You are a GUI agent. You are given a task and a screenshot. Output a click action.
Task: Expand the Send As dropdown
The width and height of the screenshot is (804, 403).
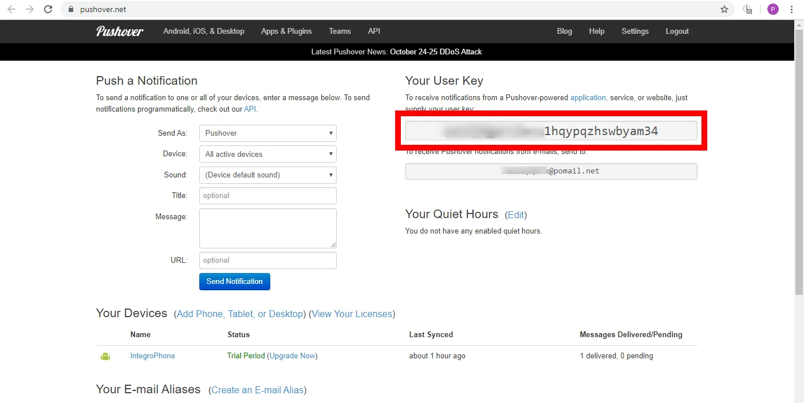[268, 133]
